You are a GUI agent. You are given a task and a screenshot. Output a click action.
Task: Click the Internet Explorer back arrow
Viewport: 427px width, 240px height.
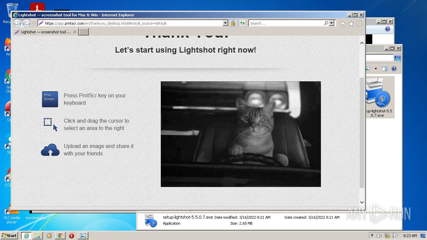click(17, 23)
